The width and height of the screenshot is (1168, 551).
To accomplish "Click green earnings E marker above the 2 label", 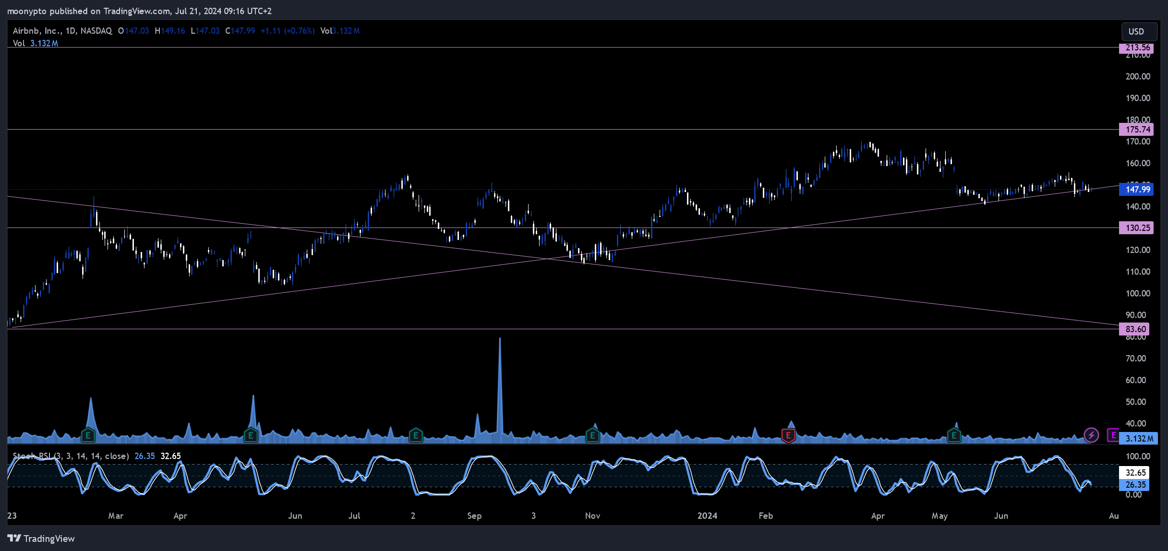I will point(416,436).
